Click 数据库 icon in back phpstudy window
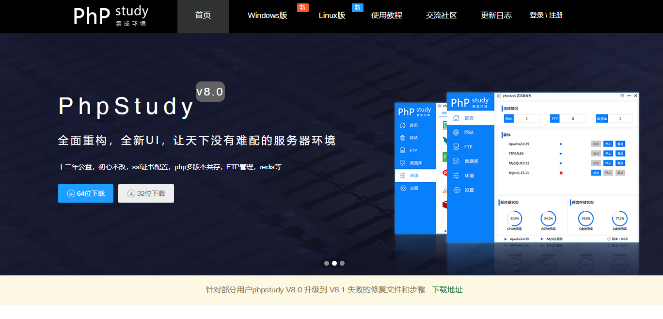The height and width of the screenshot is (319, 663). point(402,163)
